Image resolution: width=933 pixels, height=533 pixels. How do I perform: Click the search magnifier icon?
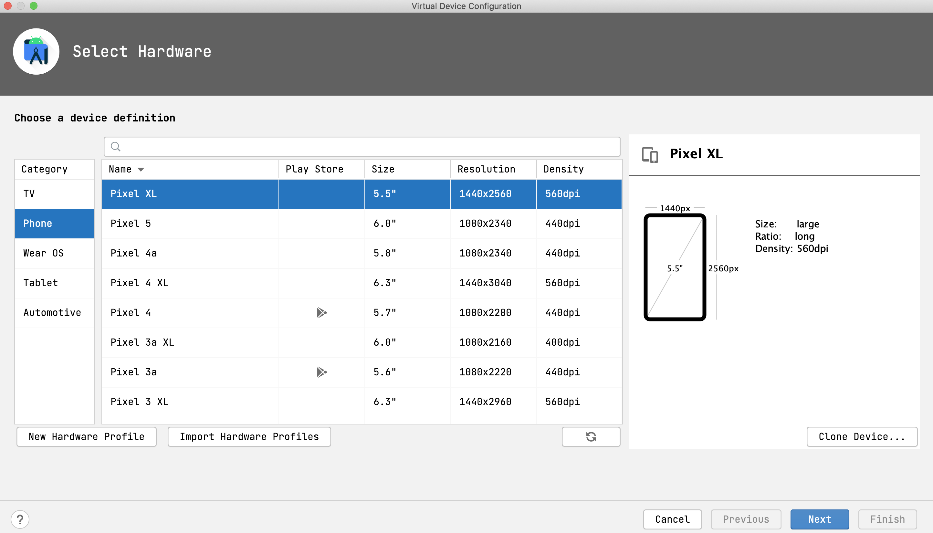coord(116,146)
